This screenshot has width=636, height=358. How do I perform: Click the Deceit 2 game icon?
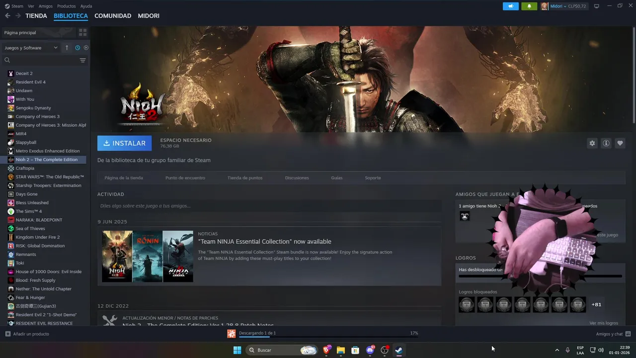click(11, 74)
